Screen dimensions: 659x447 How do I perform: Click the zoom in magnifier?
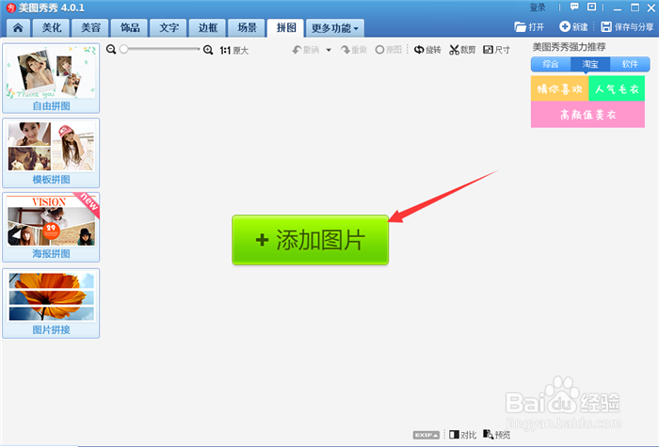[208, 50]
